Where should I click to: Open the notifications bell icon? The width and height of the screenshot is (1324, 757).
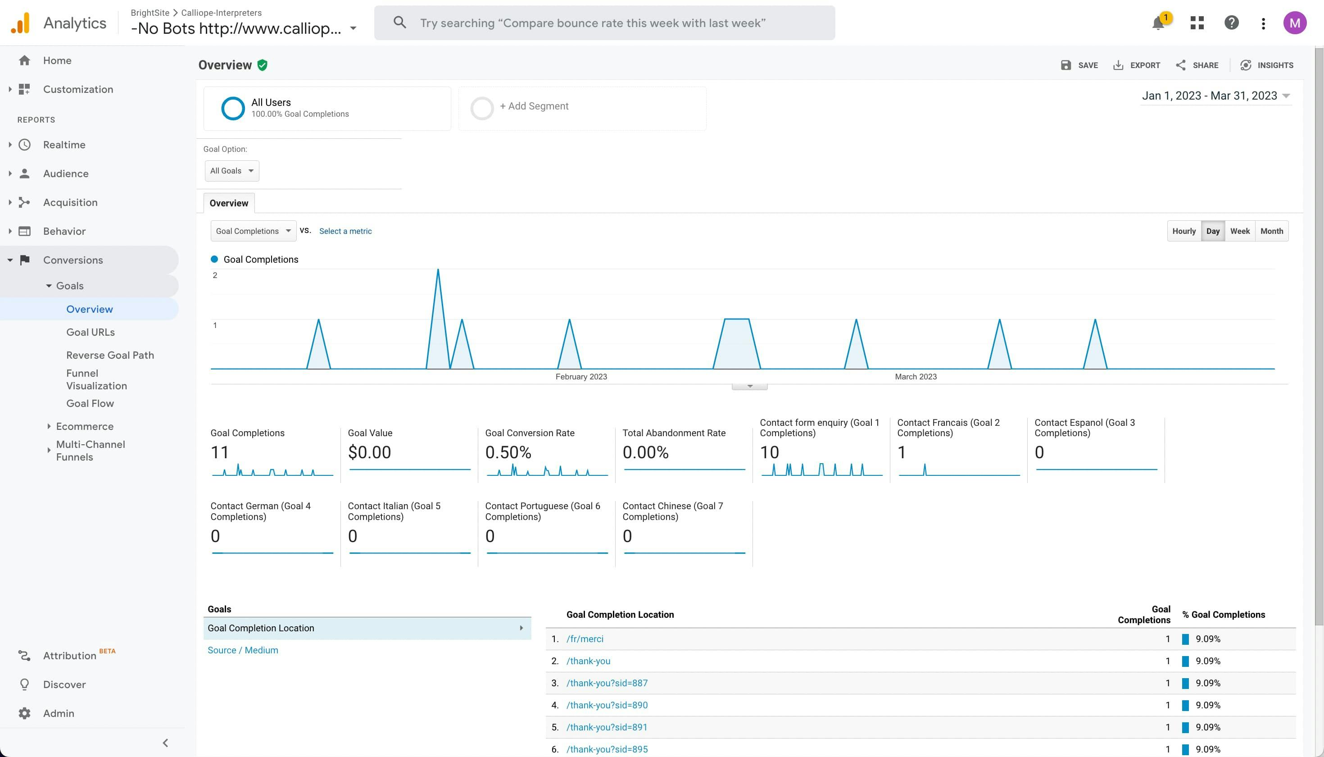click(x=1158, y=23)
